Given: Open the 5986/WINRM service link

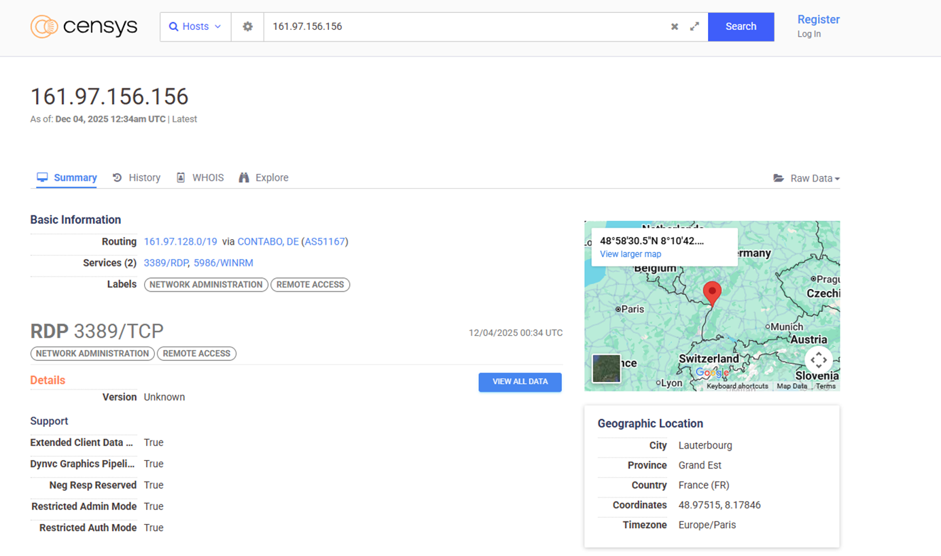Looking at the screenshot, I should (223, 263).
